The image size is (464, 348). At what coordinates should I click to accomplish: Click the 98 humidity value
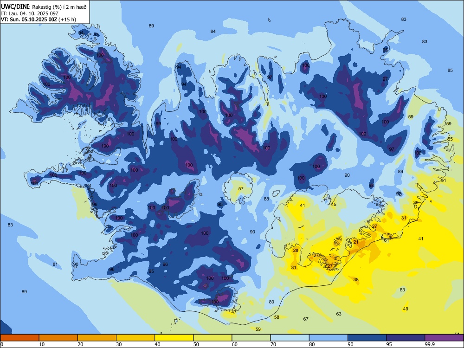coord(371,186)
